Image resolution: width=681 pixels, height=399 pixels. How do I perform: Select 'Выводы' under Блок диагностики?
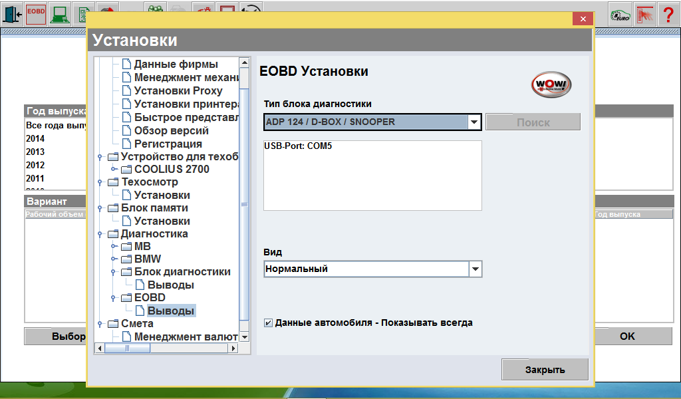point(171,285)
